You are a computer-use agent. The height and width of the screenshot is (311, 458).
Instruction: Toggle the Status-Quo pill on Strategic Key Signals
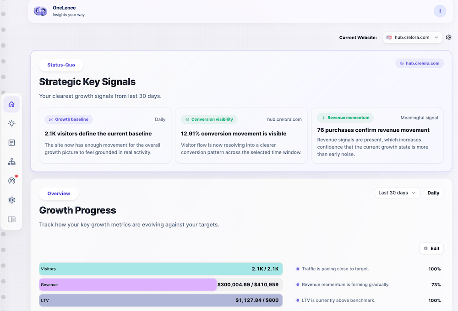click(x=61, y=65)
